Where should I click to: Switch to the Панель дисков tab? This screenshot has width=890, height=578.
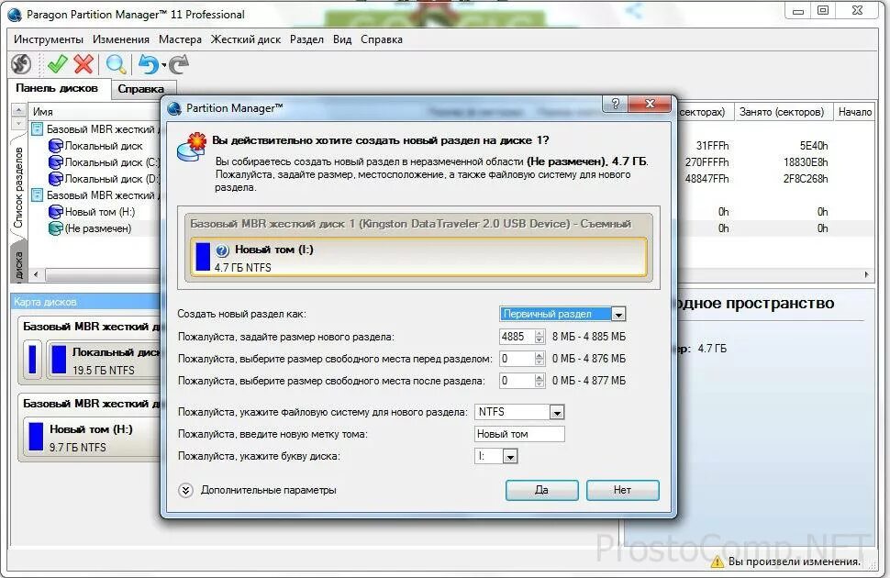[x=57, y=89]
